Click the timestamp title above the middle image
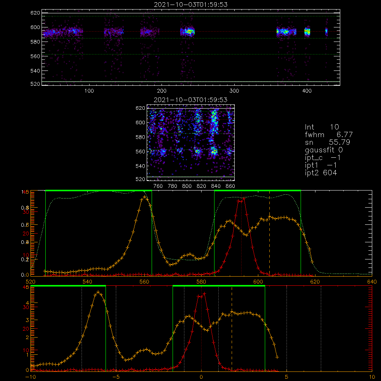Viewport: 381px width, 381px height. pos(191,100)
